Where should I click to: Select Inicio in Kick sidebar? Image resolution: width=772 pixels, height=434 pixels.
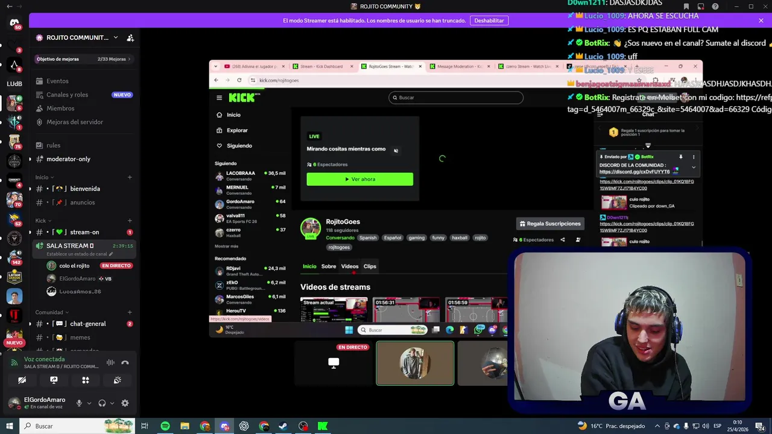233,115
